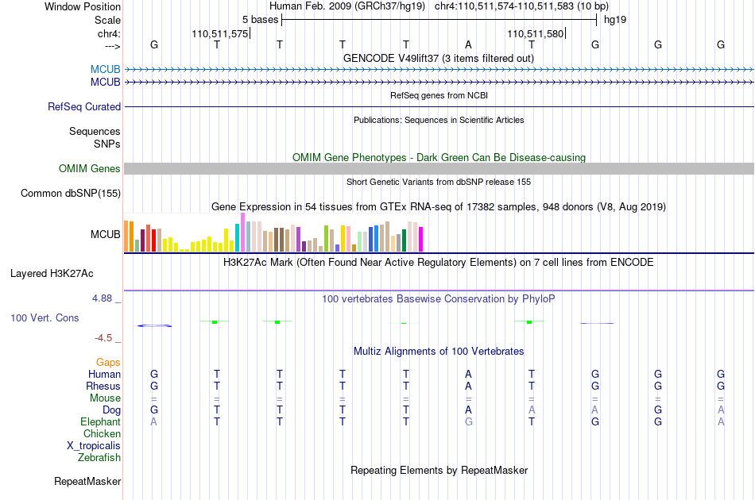755x500 pixels.
Task: Select the Zebrafish species row label
Action: (x=99, y=458)
